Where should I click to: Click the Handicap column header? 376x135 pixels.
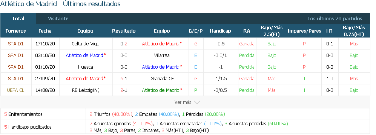point(220,31)
